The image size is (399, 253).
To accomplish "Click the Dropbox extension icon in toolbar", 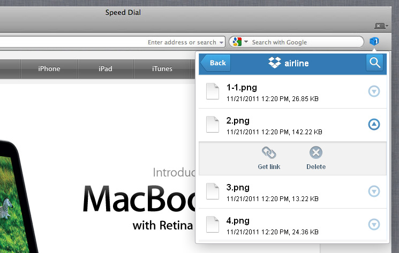I will tap(374, 41).
